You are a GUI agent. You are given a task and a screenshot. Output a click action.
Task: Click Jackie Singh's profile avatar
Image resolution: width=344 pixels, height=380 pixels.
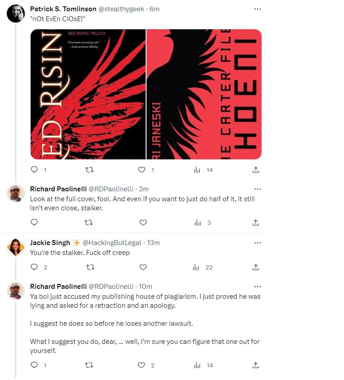pyautogui.click(x=16, y=247)
